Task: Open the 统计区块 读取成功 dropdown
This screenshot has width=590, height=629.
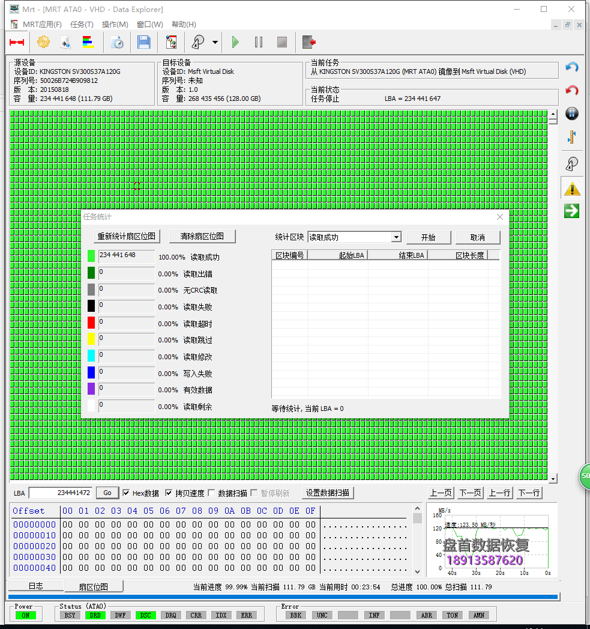Action: tap(354, 237)
